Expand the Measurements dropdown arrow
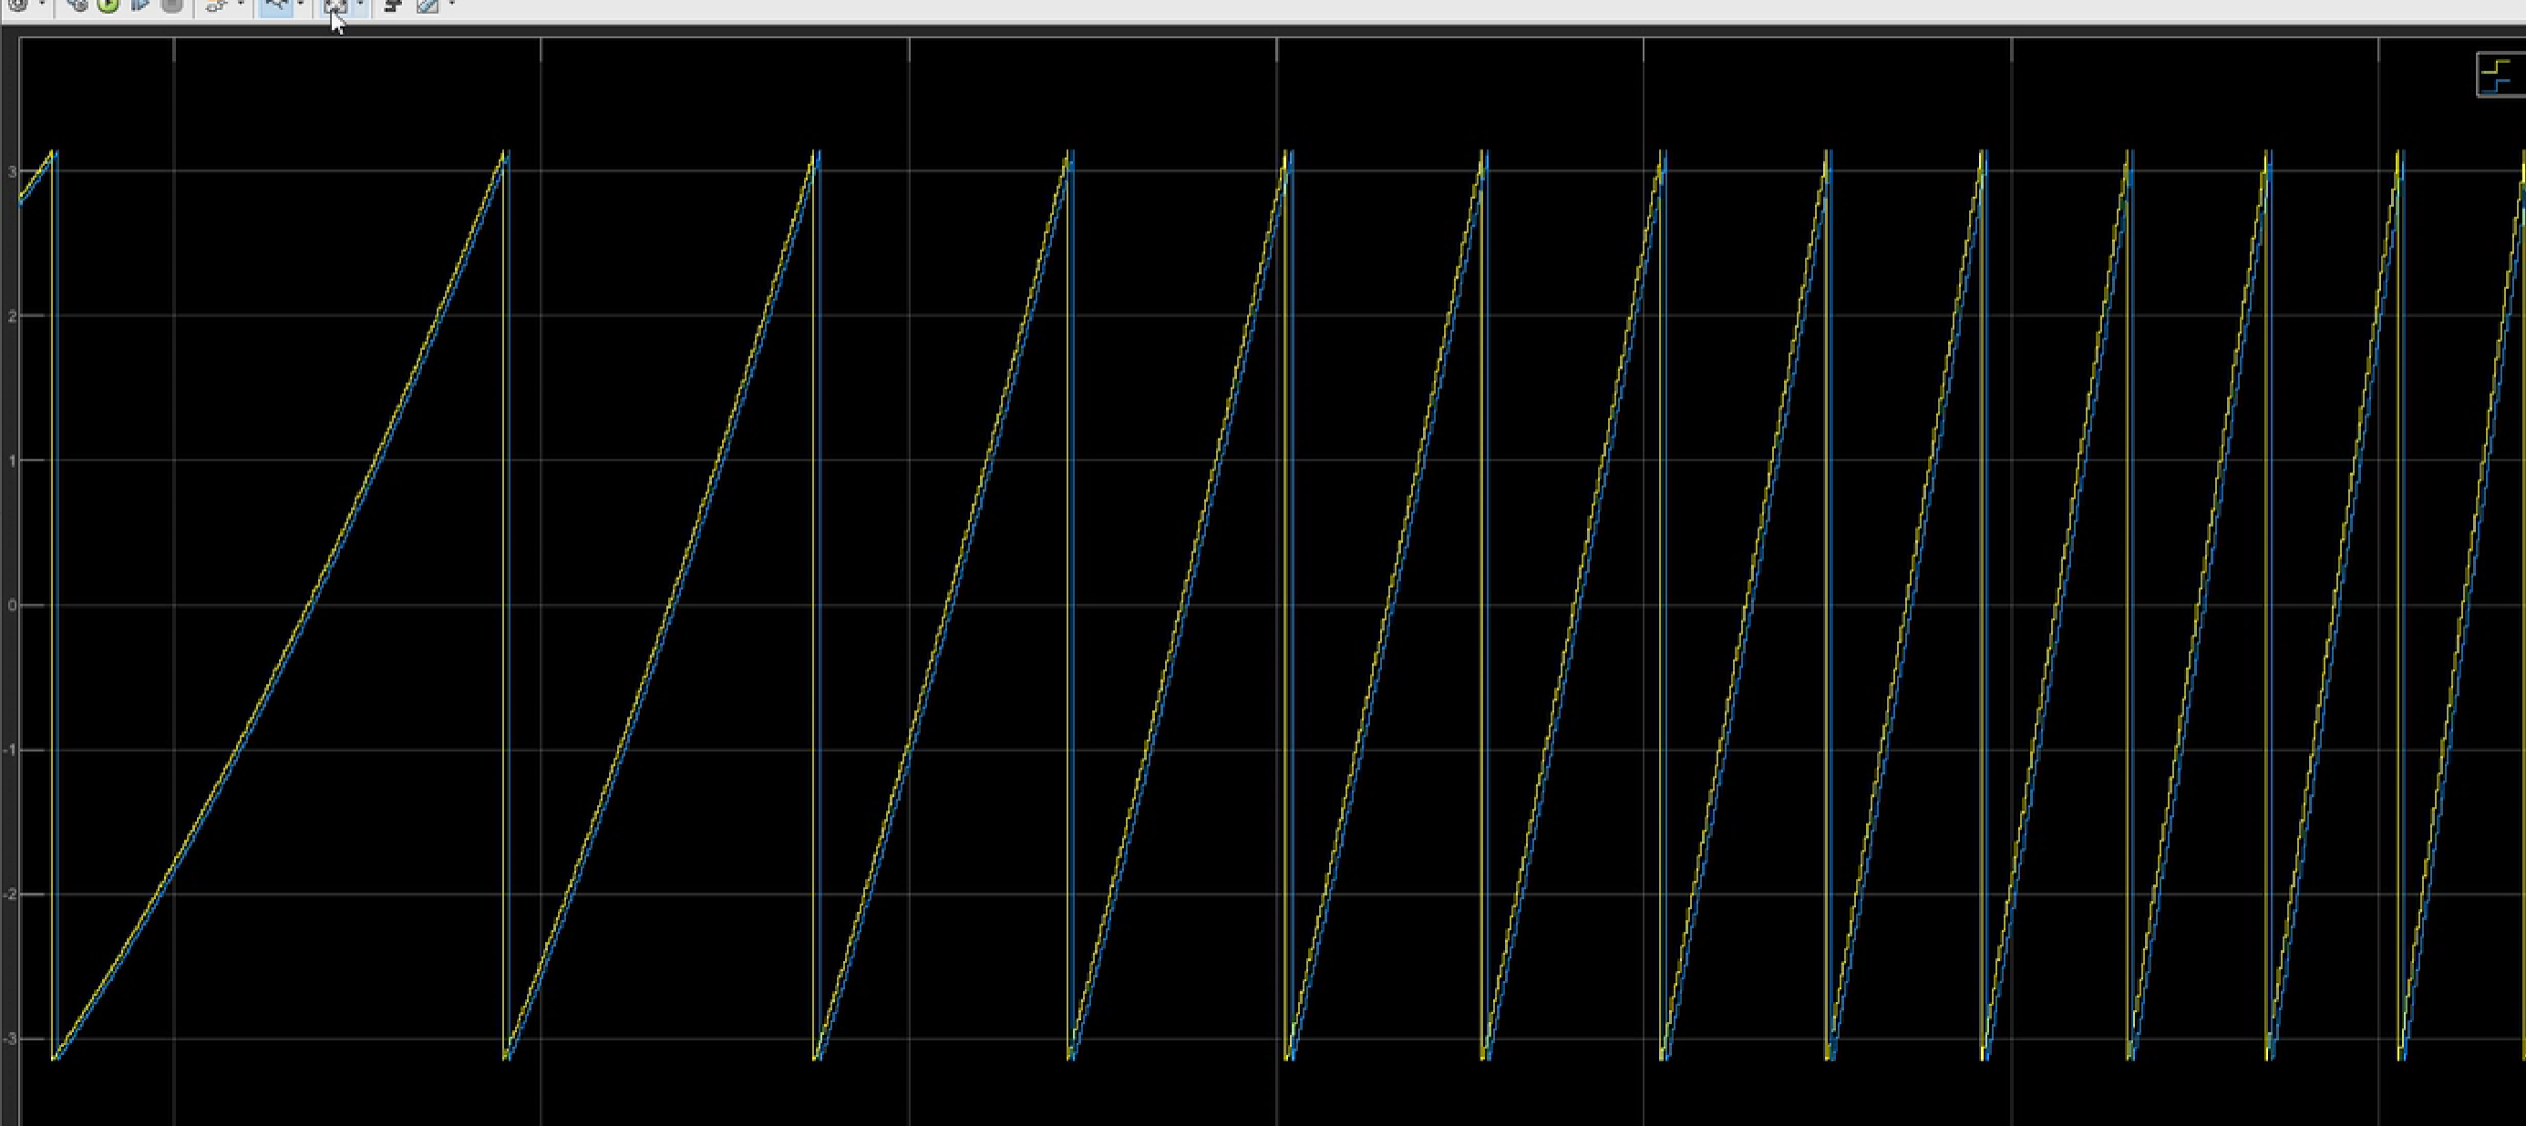 pyautogui.click(x=451, y=5)
